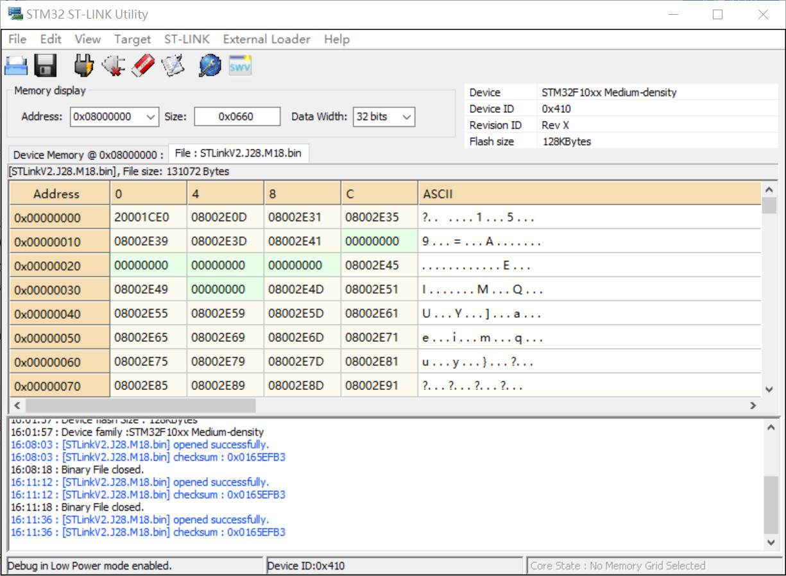Disconnect from target using the unplug icon
Image resolution: width=786 pixels, height=576 pixels.
point(114,65)
